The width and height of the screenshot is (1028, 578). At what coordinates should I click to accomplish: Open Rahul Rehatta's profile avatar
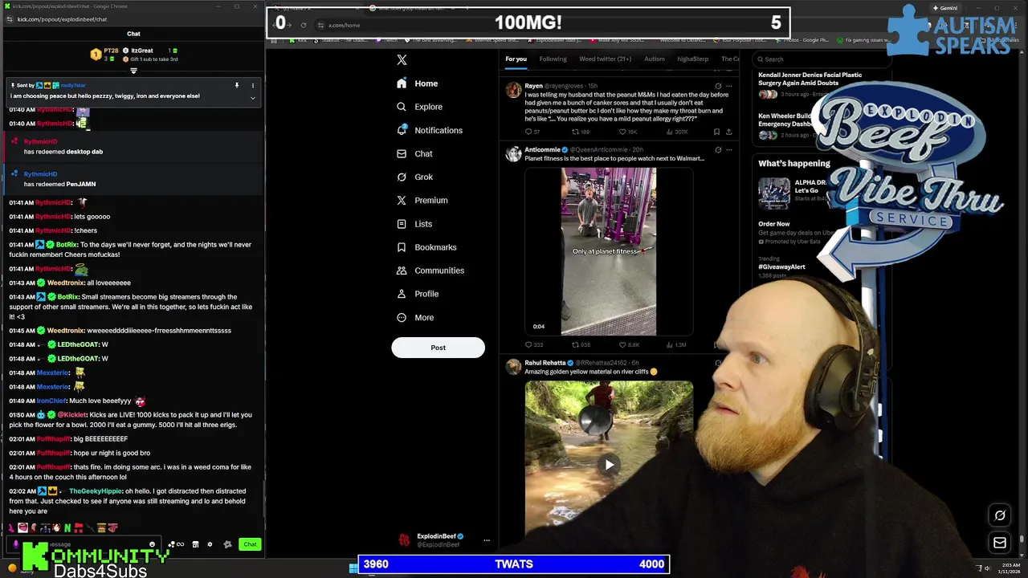tap(513, 368)
